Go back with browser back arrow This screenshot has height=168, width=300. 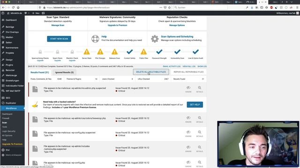[3, 7]
